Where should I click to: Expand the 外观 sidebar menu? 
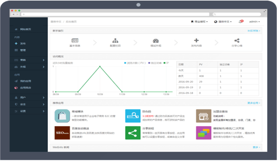click(29, 67)
